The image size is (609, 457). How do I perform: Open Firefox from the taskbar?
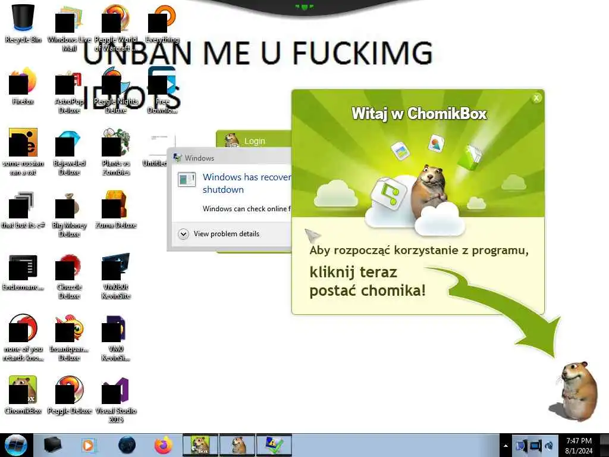coord(164,445)
